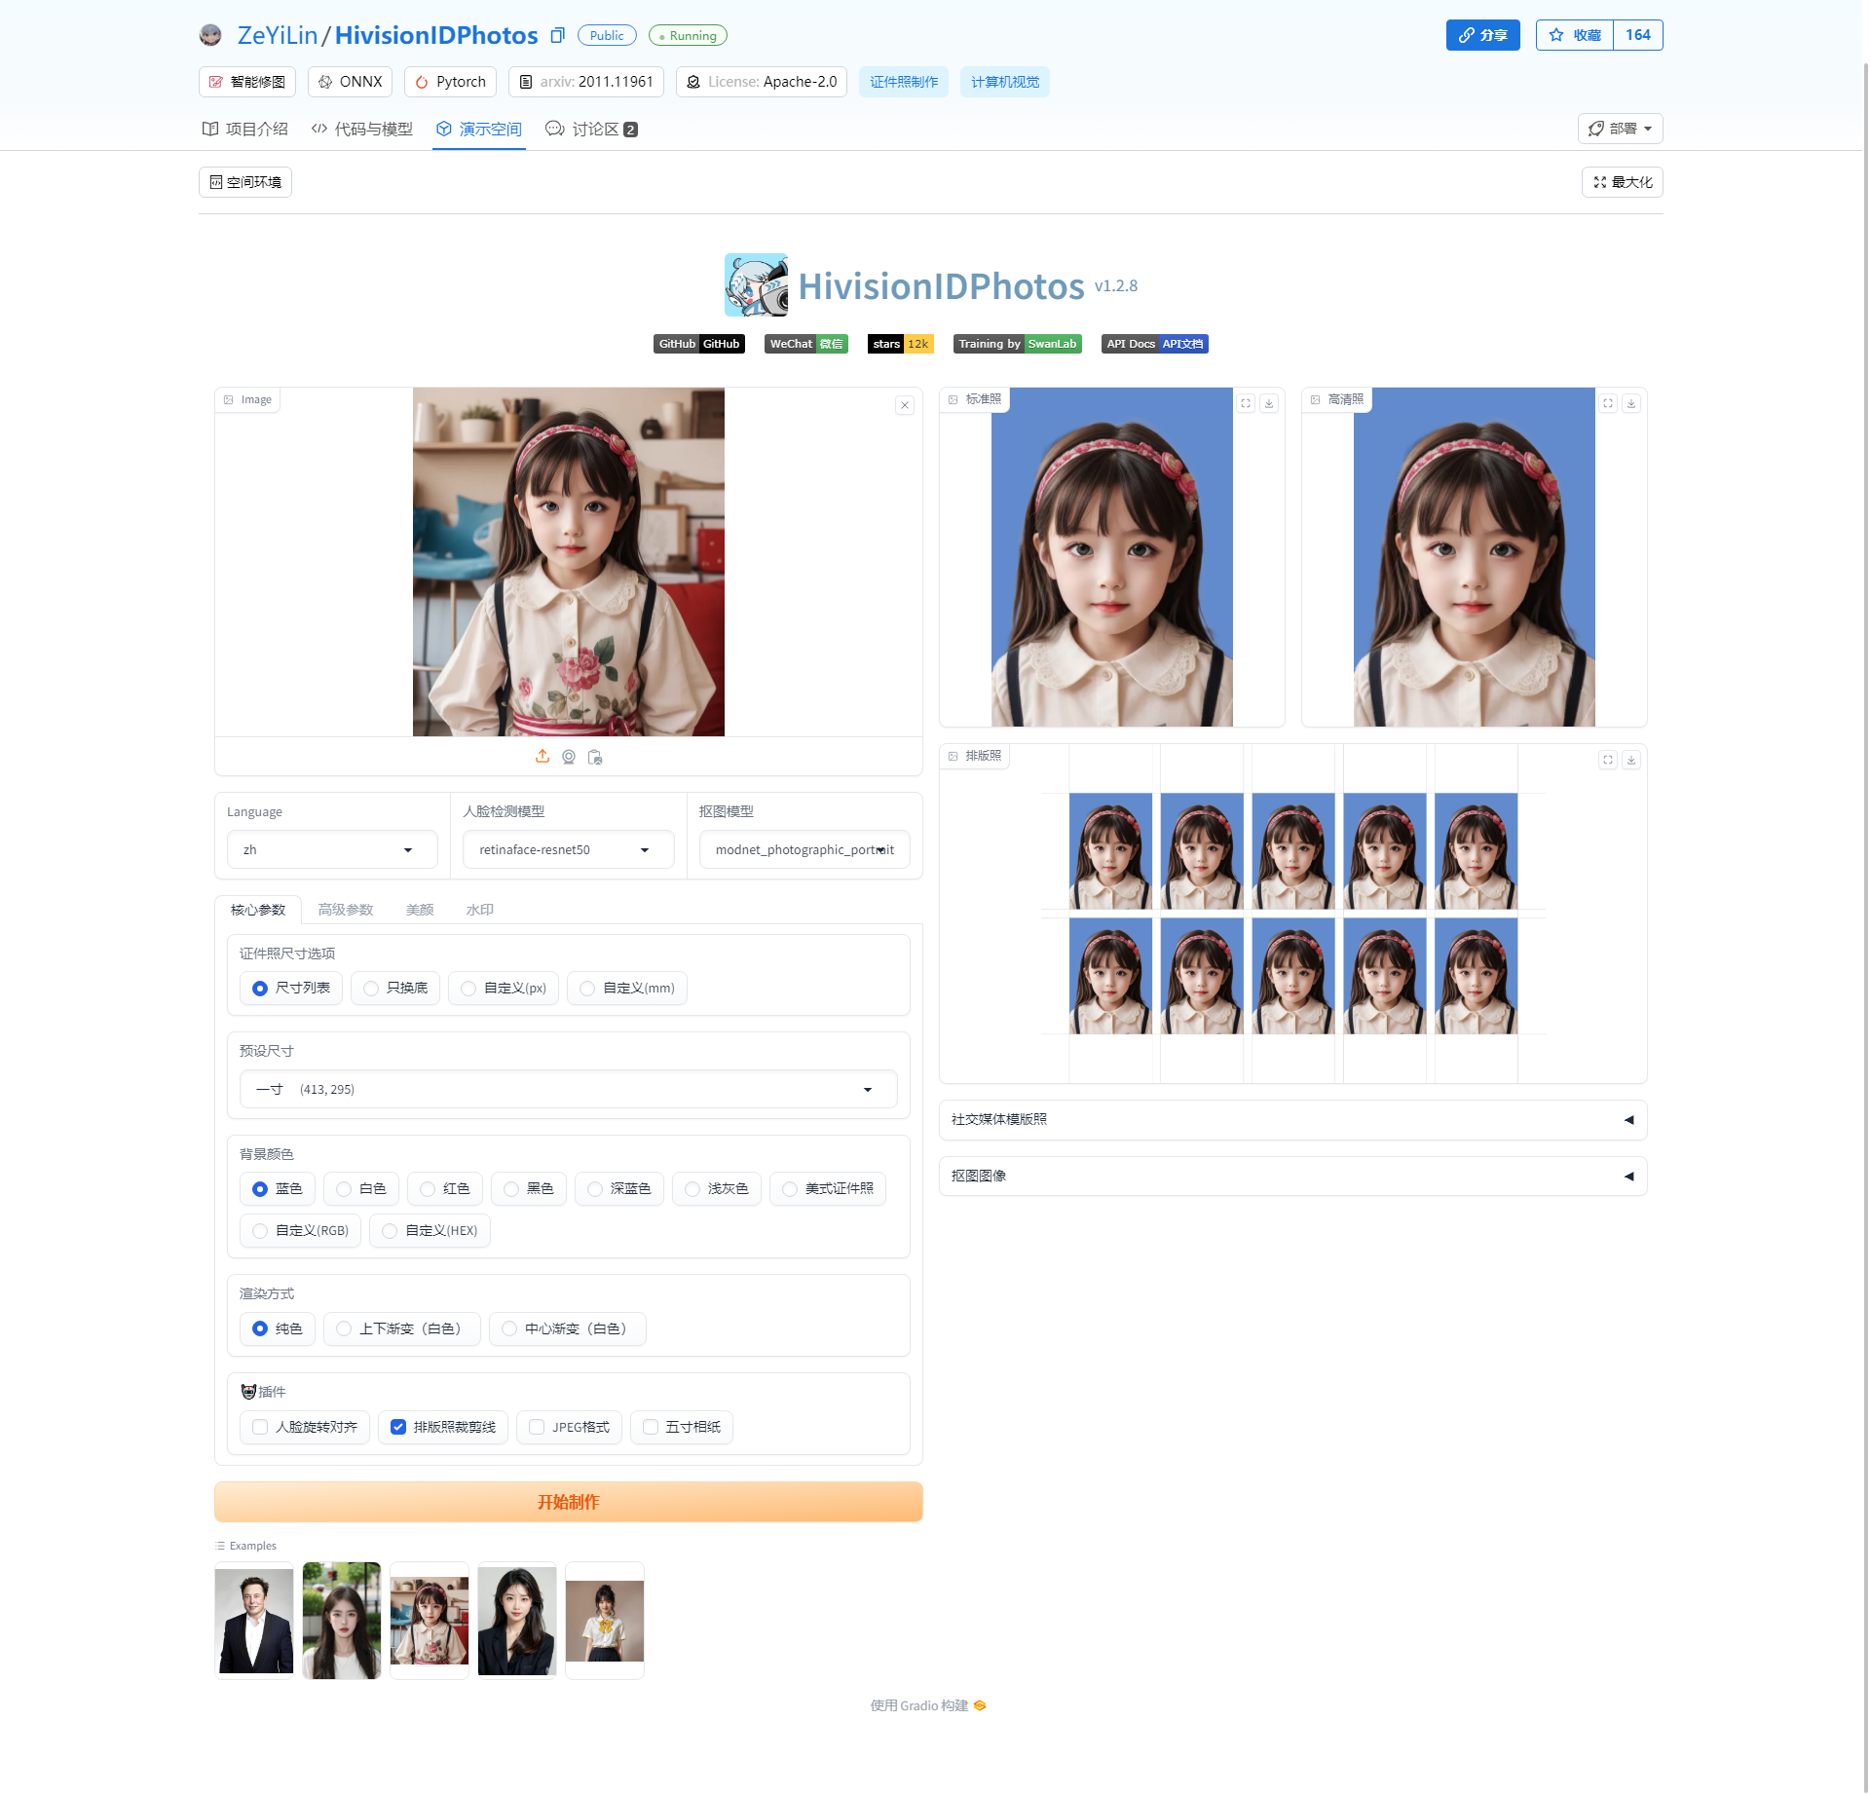This screenshot has height=1795, width=1870.
Task: Switch to the 高级参数 tab
Action: pyautogui.click(x=346, y=910)
